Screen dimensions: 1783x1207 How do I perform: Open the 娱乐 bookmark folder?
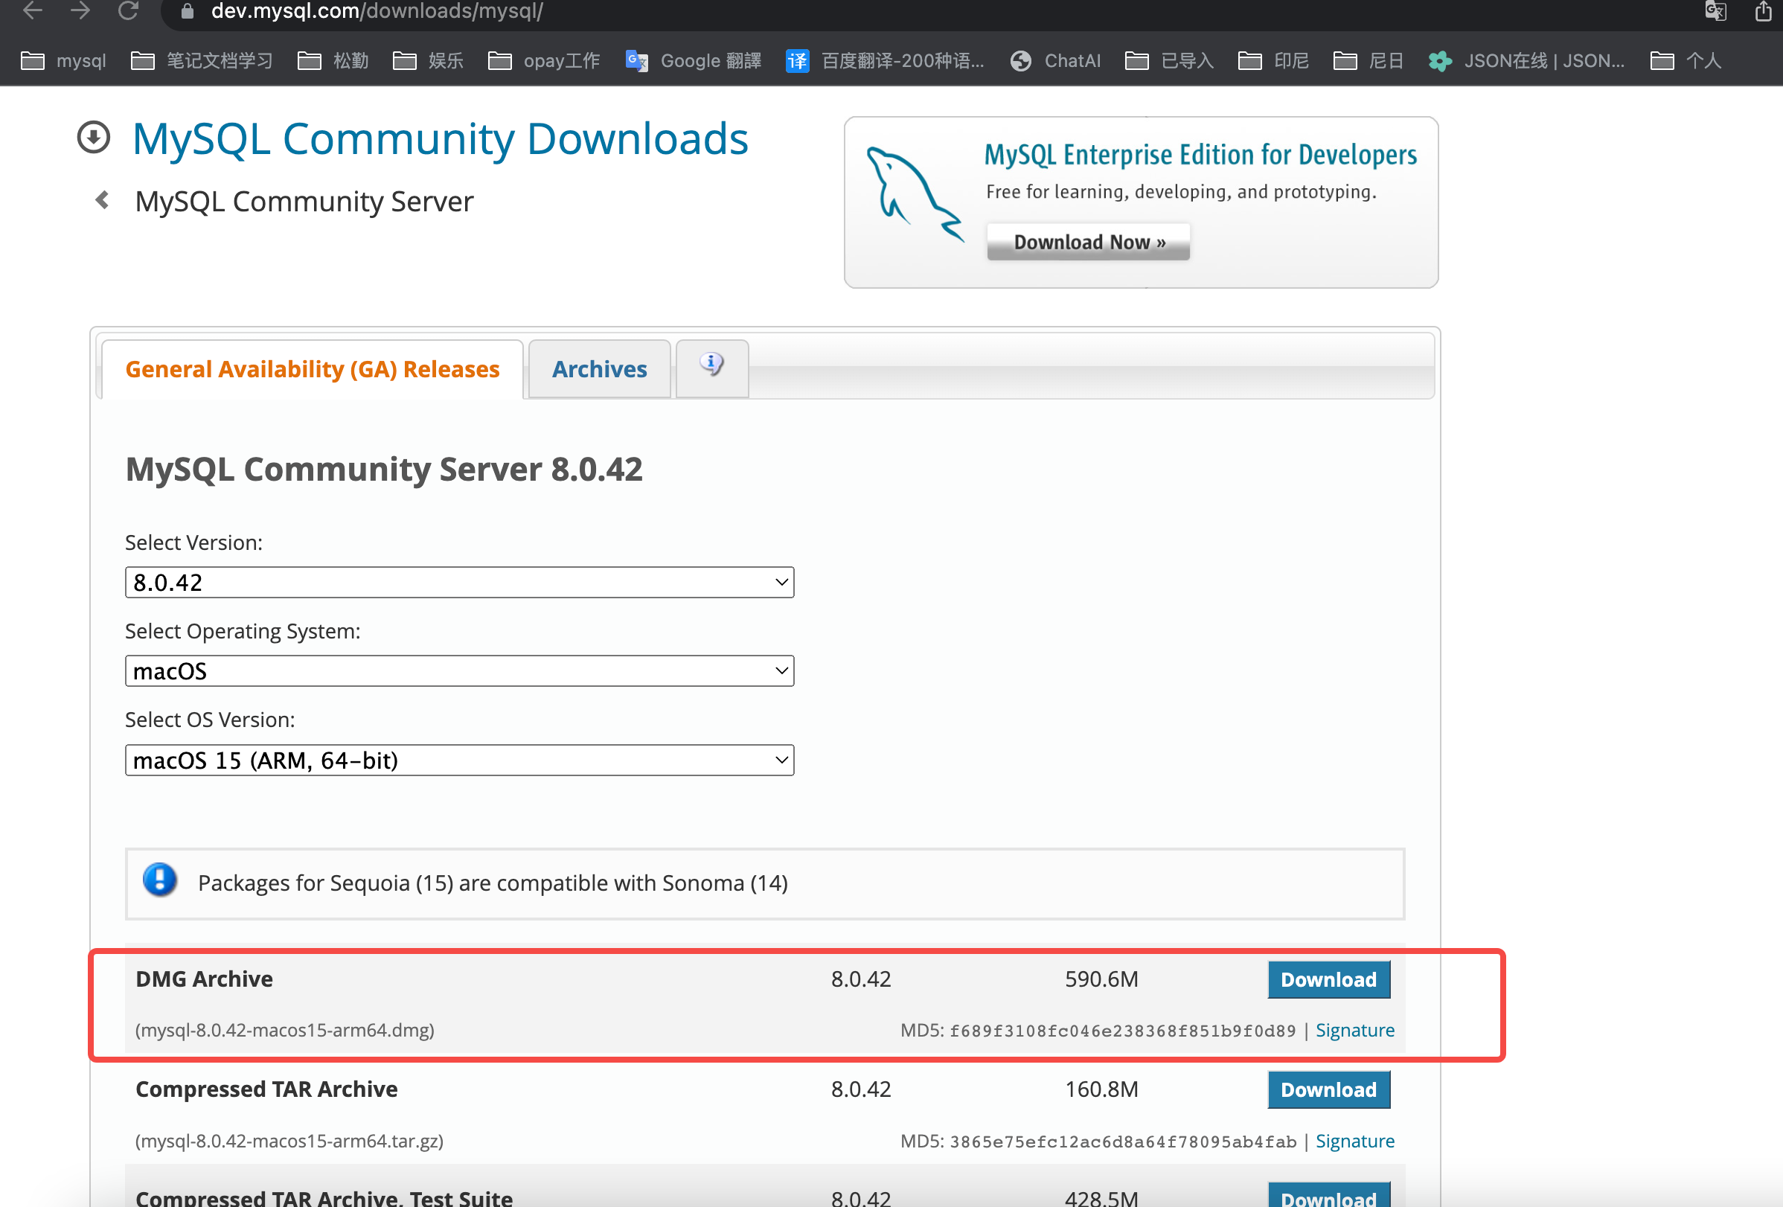pos(428,60)
